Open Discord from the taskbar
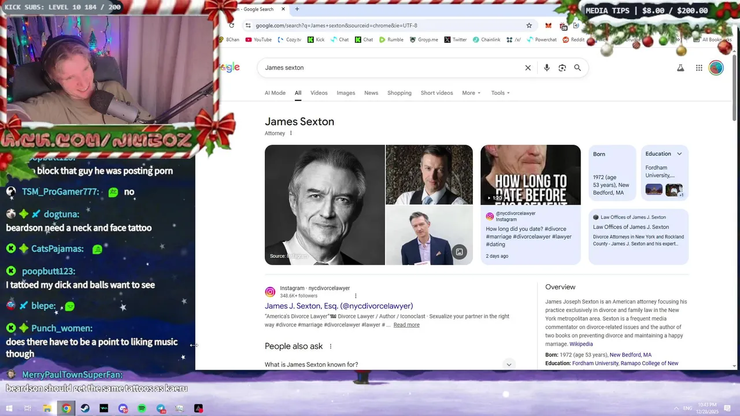 point(123,408)
